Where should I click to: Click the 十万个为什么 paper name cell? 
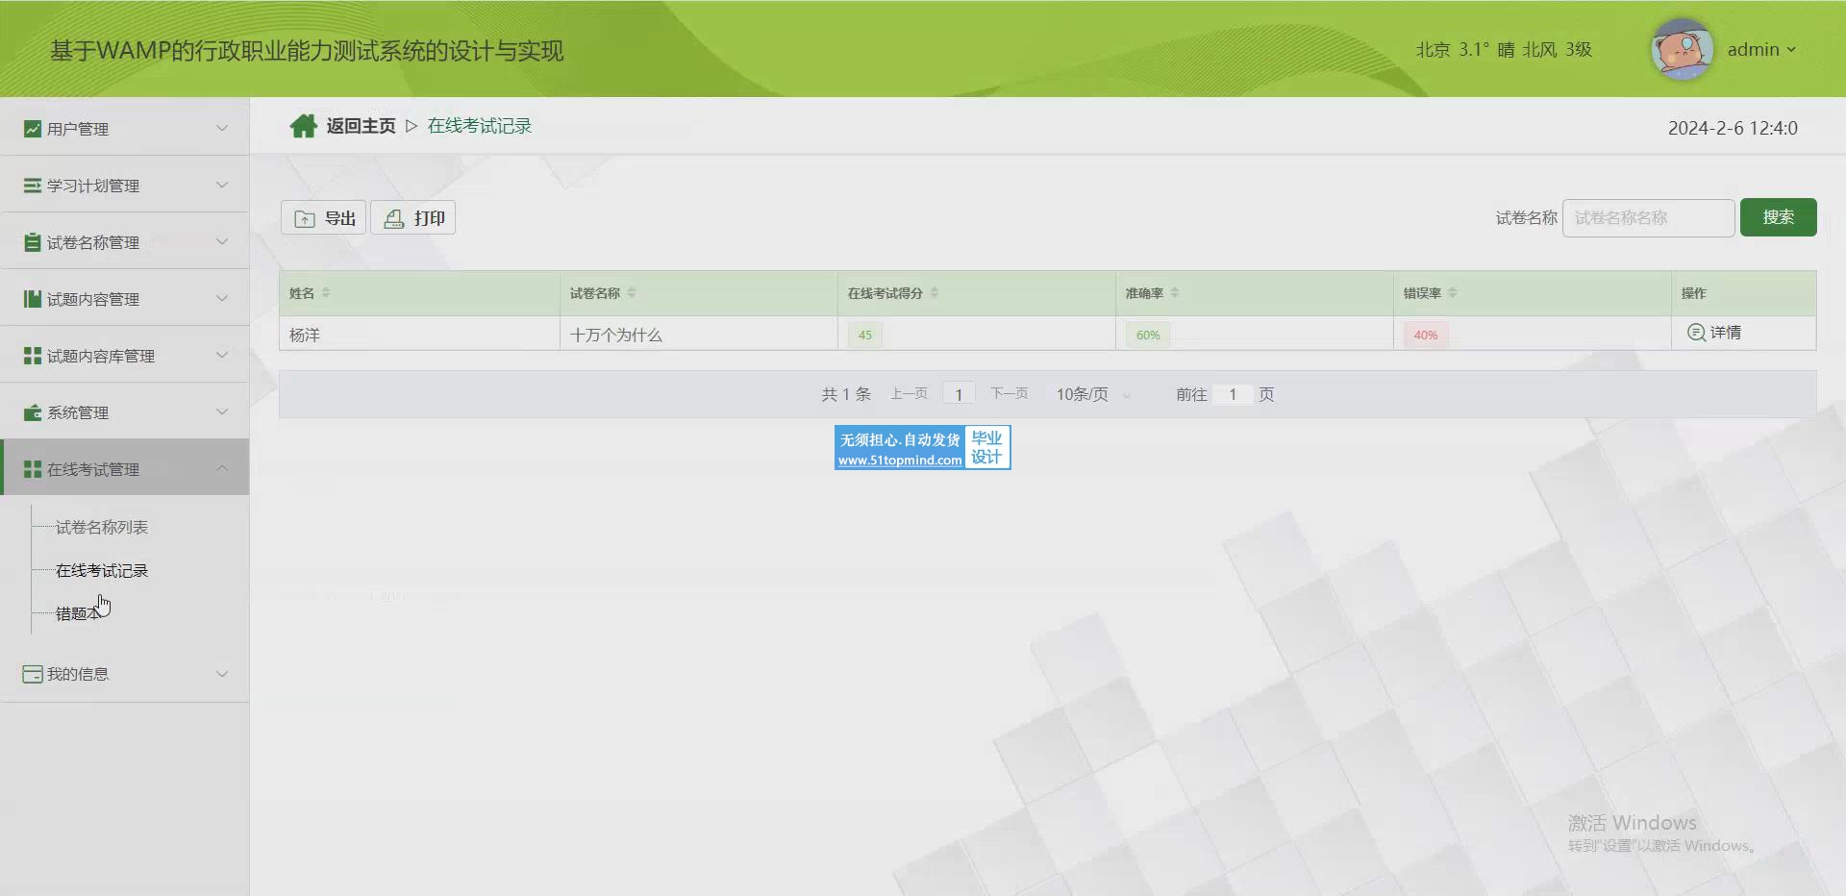(x=698, y=335)
